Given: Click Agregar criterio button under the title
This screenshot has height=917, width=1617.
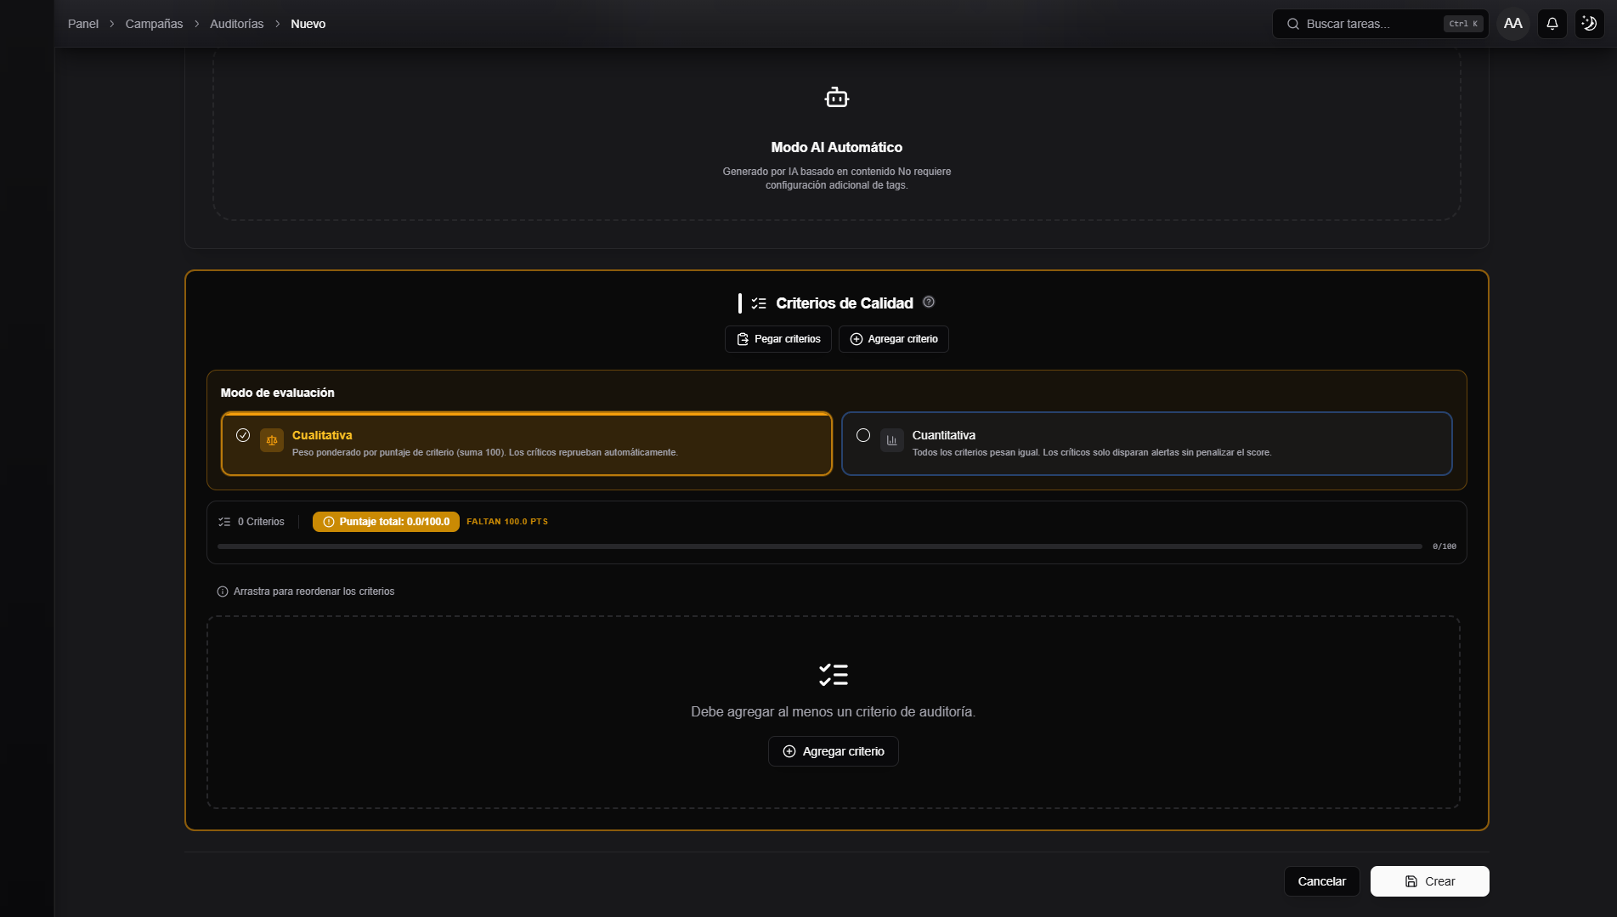Looking at the screenshot, I should 894,339.
